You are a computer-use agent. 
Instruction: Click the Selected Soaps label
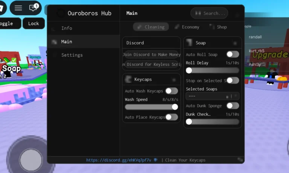pyautogui.click(x=201, y=89)
